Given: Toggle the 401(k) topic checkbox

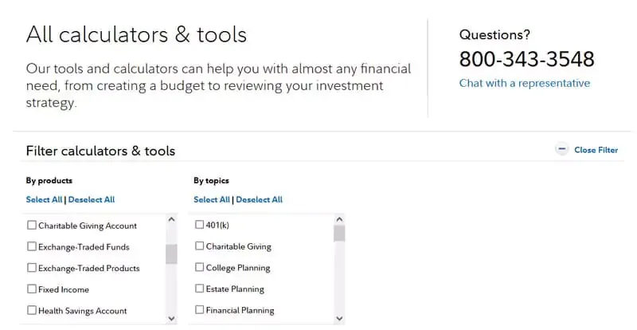Looking at the screenshot, I should click(x=200, y=225).
